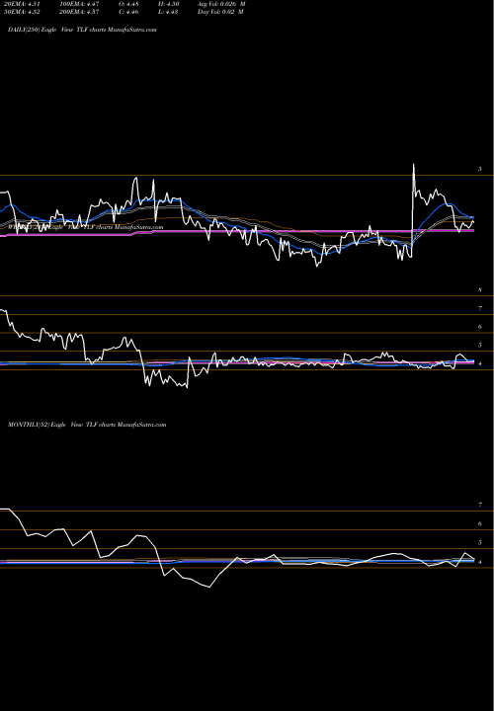Click the price label 7 on monthly chart axis
This screenshot has width=494, height=711.
coord(480,505)
